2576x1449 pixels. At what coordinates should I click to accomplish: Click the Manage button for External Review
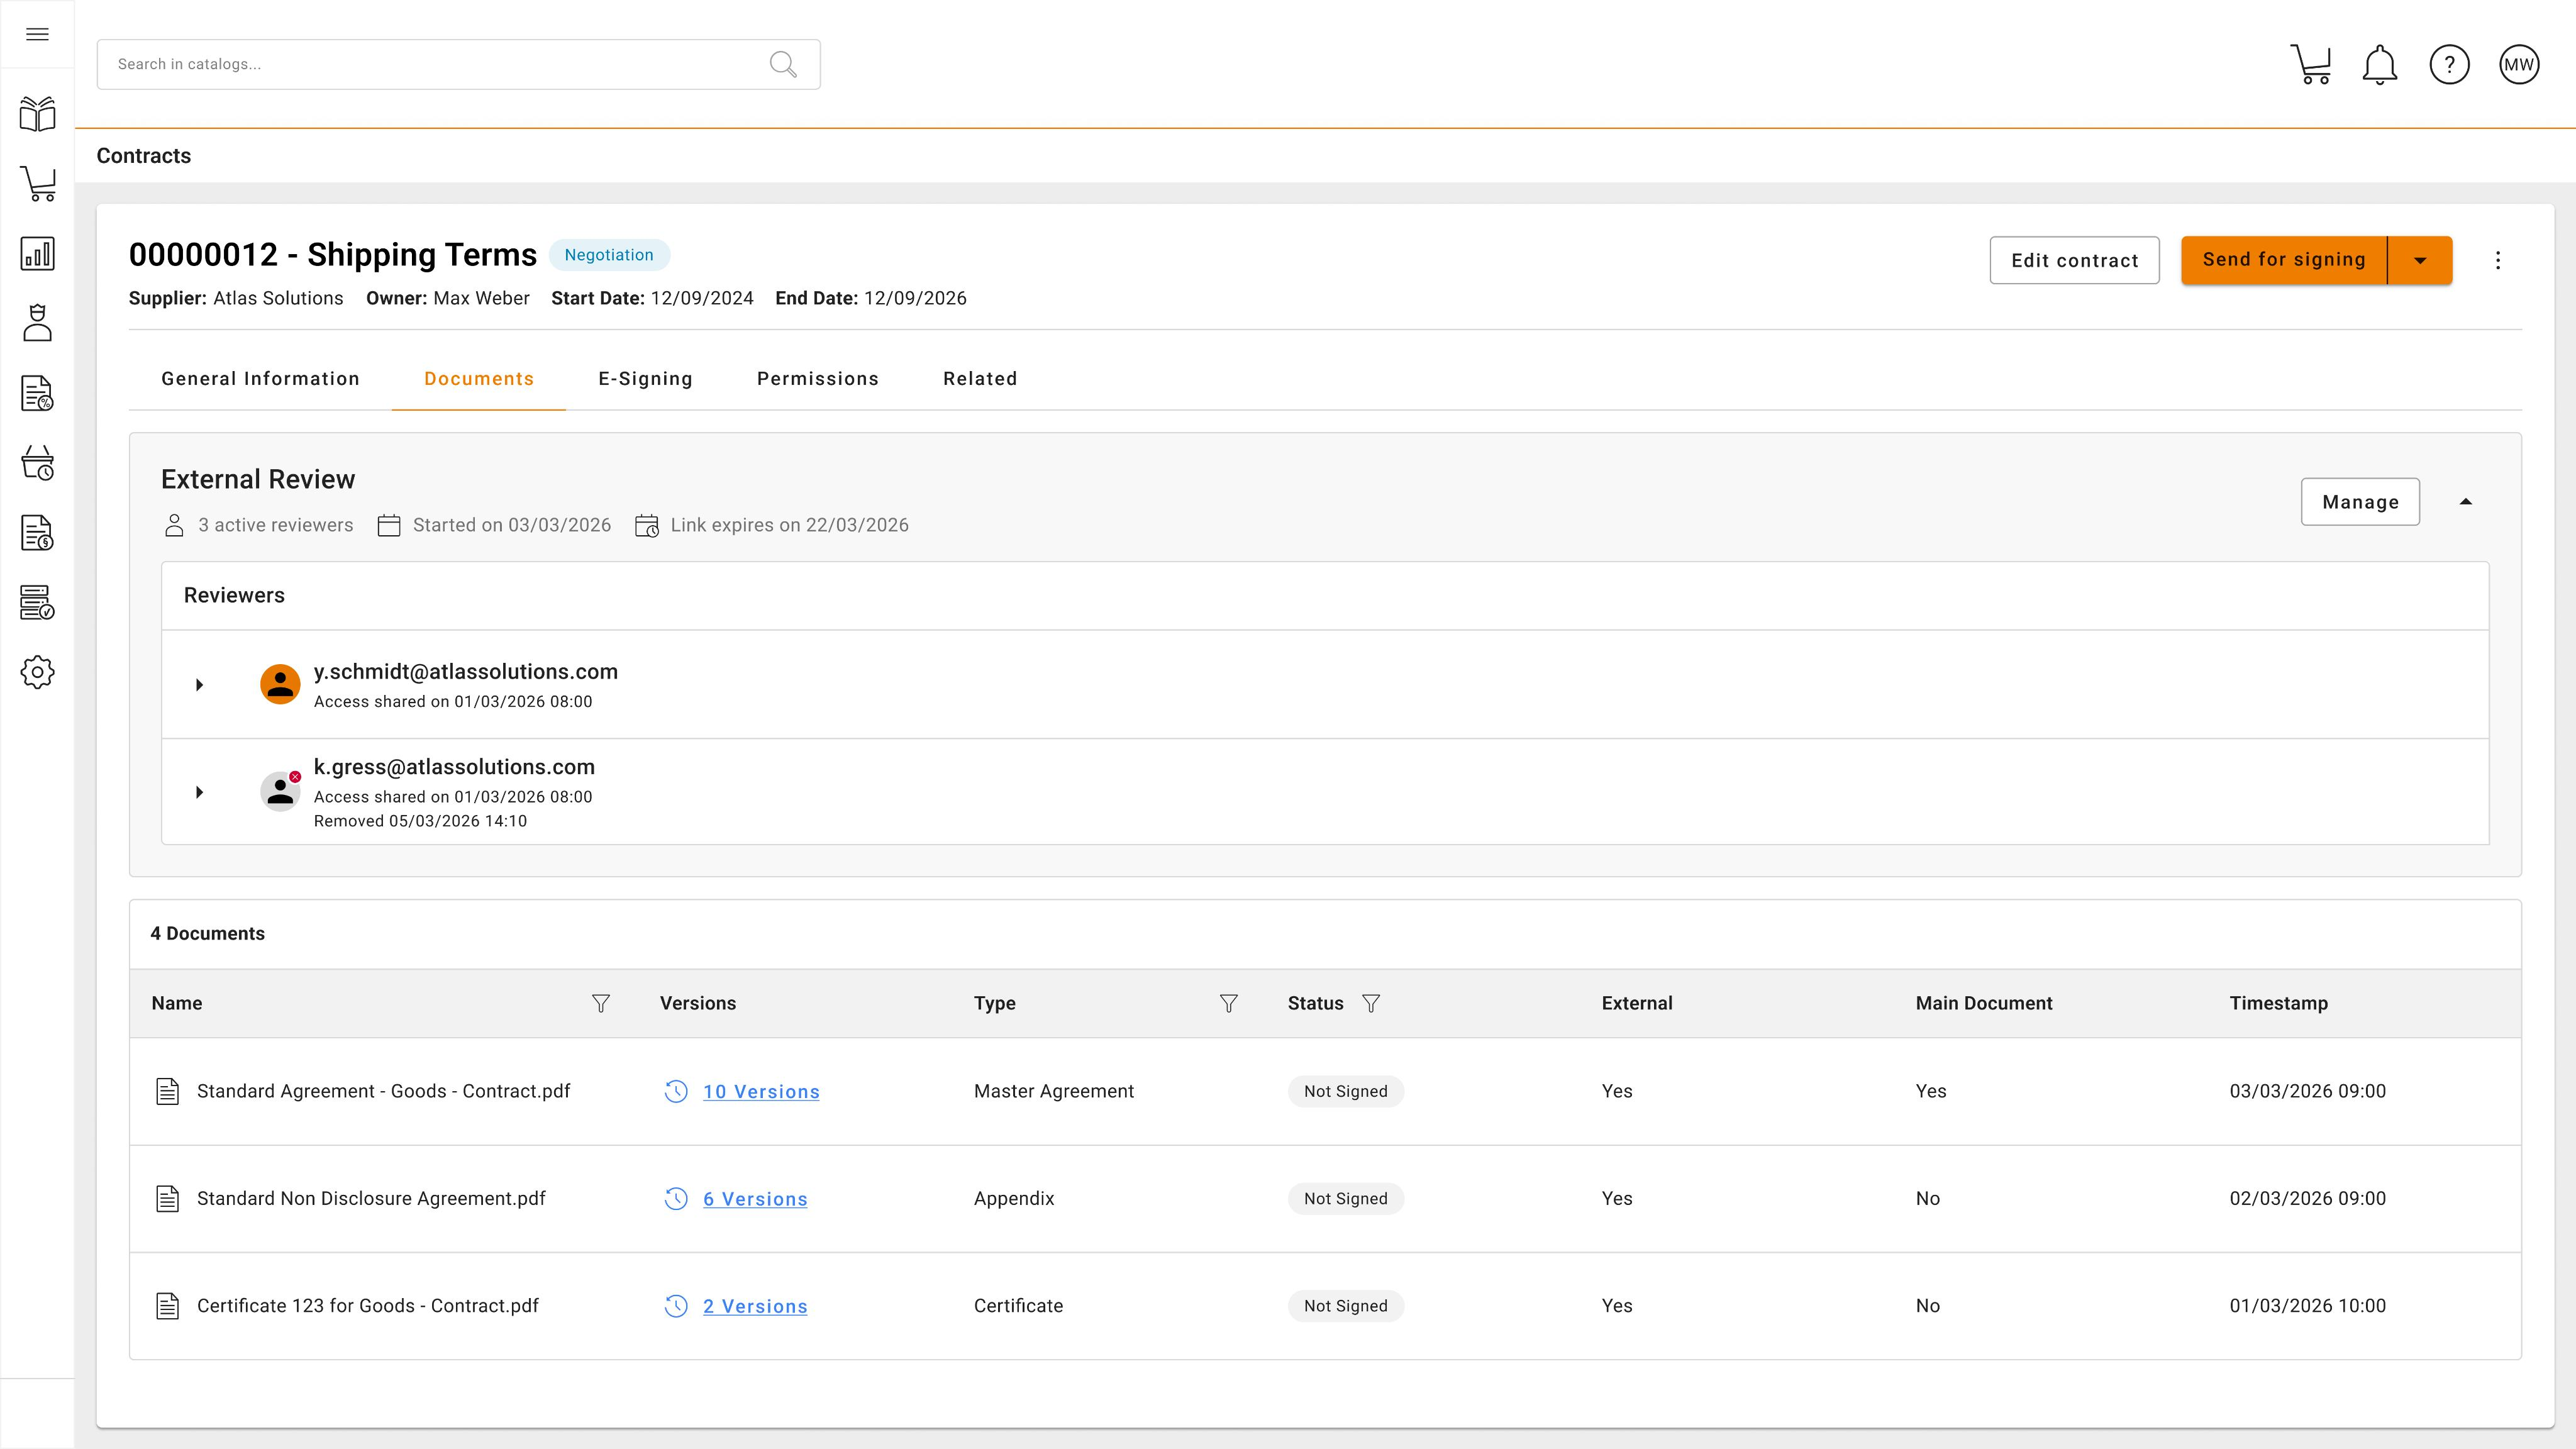[x=2360, y=502]
